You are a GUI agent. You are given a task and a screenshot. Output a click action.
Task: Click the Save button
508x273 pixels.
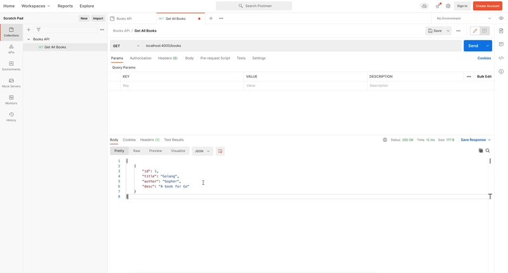coord(435,30)
